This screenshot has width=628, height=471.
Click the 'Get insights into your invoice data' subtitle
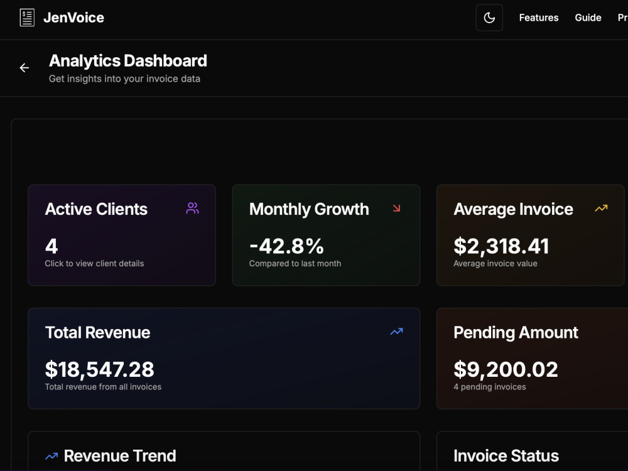[124, 79]
